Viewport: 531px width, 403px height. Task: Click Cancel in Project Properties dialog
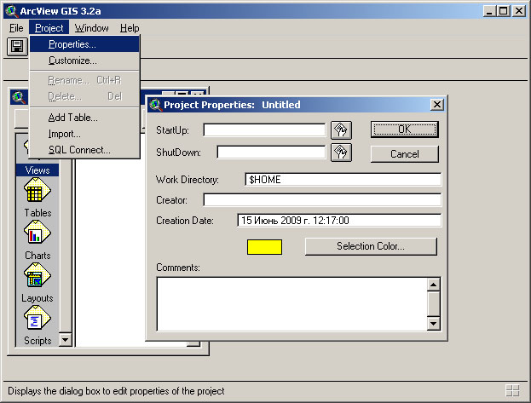tap(404, 154)
